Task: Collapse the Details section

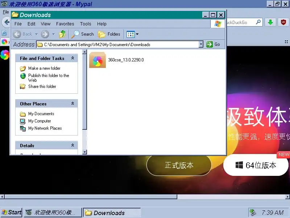Action: [73, 145]
